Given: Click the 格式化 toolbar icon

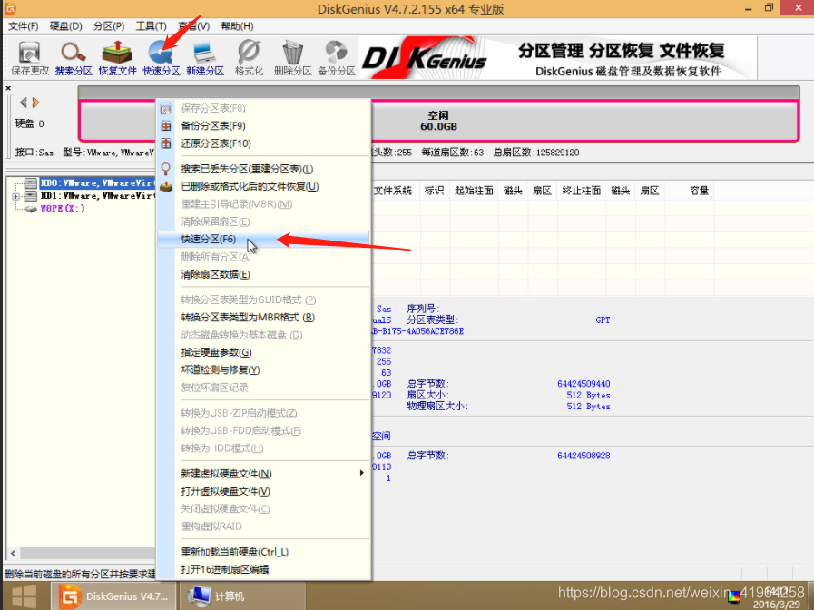Looking at the screenshot, I should tap(249, 58).
